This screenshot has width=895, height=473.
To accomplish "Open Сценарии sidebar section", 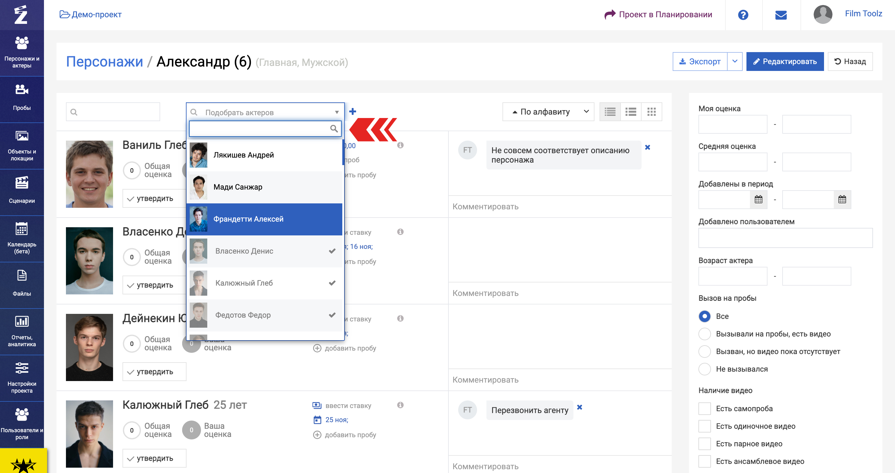I will [22, 192].
